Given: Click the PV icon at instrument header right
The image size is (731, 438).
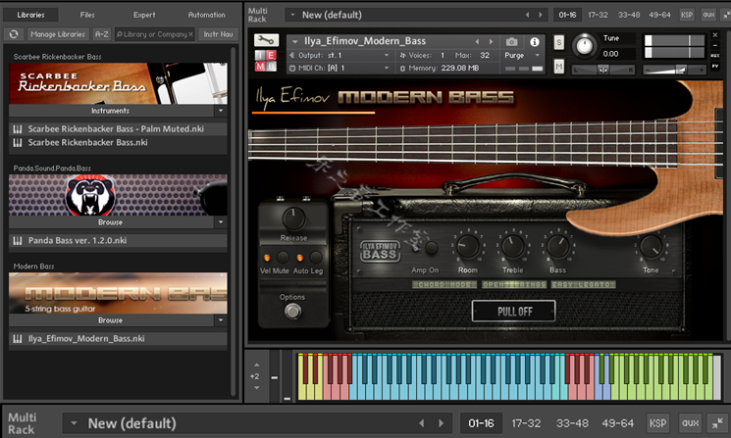Looking at the screenshot, I should (715, 67).
